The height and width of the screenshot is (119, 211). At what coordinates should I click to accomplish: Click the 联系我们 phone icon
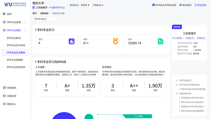coord(180,5)
